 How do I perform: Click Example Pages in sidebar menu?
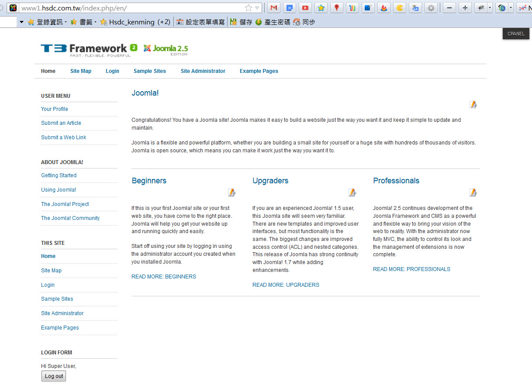tap(60, 328)
